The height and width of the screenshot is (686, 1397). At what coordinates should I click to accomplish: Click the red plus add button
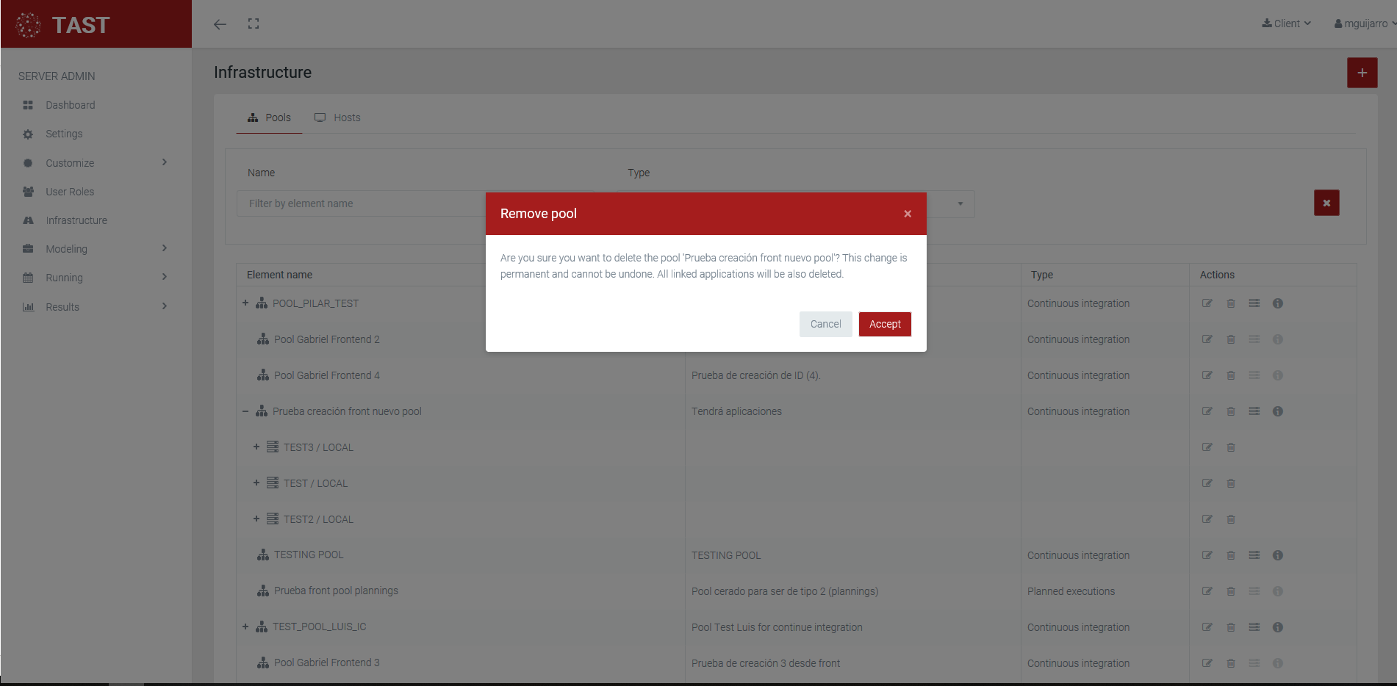(x=1362, y=73)
